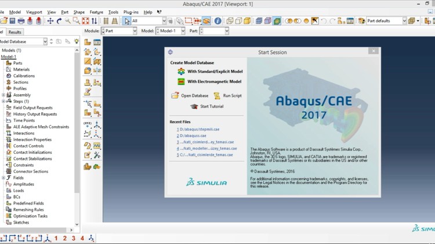Viewport: 435px width, 244px height.
Task: Select the Box Zoom View tool
Action: tap(77, 21)
